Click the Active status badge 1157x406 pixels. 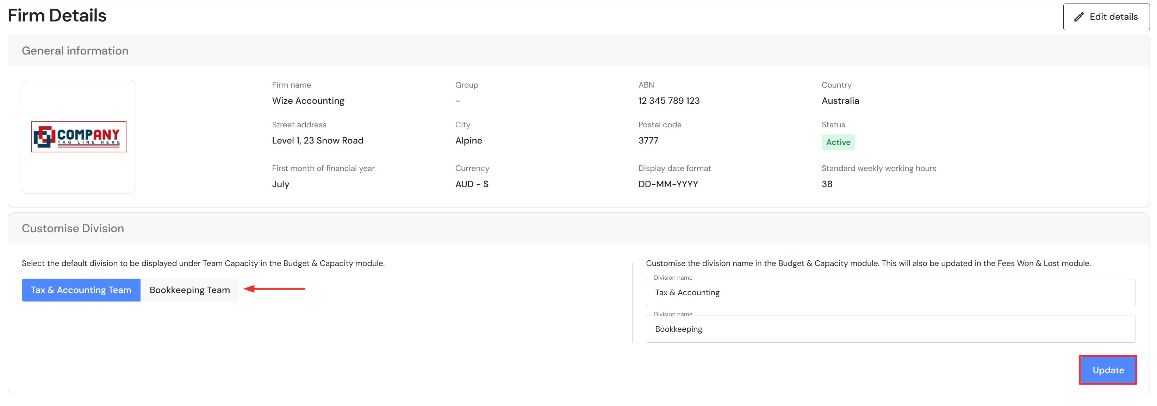coord(838,142)
